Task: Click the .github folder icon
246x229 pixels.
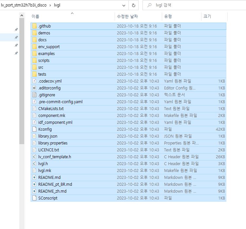Action: tap(34, 26)
